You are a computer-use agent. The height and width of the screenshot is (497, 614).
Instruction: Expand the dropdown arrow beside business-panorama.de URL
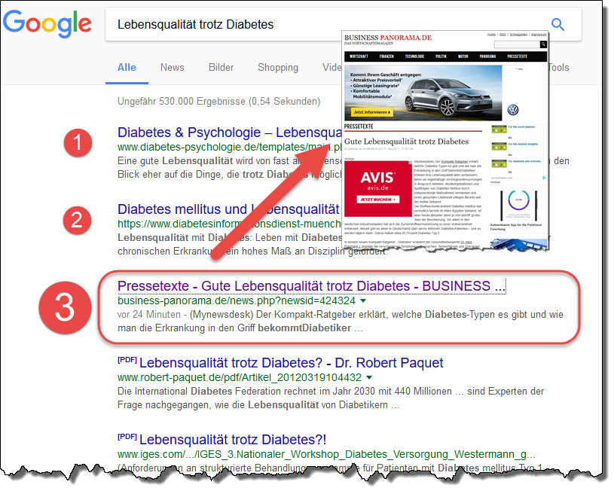point(363,300)
